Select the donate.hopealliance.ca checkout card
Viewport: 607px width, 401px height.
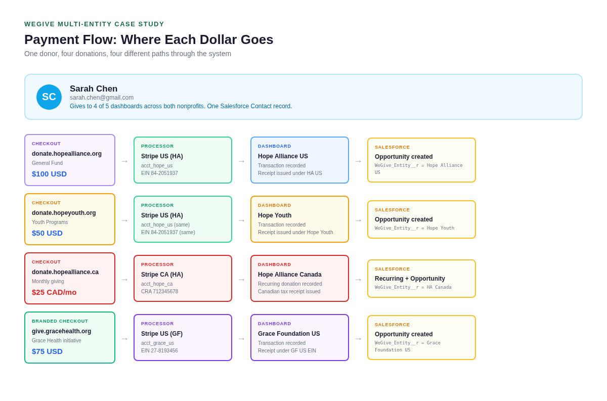coord(70,278)
